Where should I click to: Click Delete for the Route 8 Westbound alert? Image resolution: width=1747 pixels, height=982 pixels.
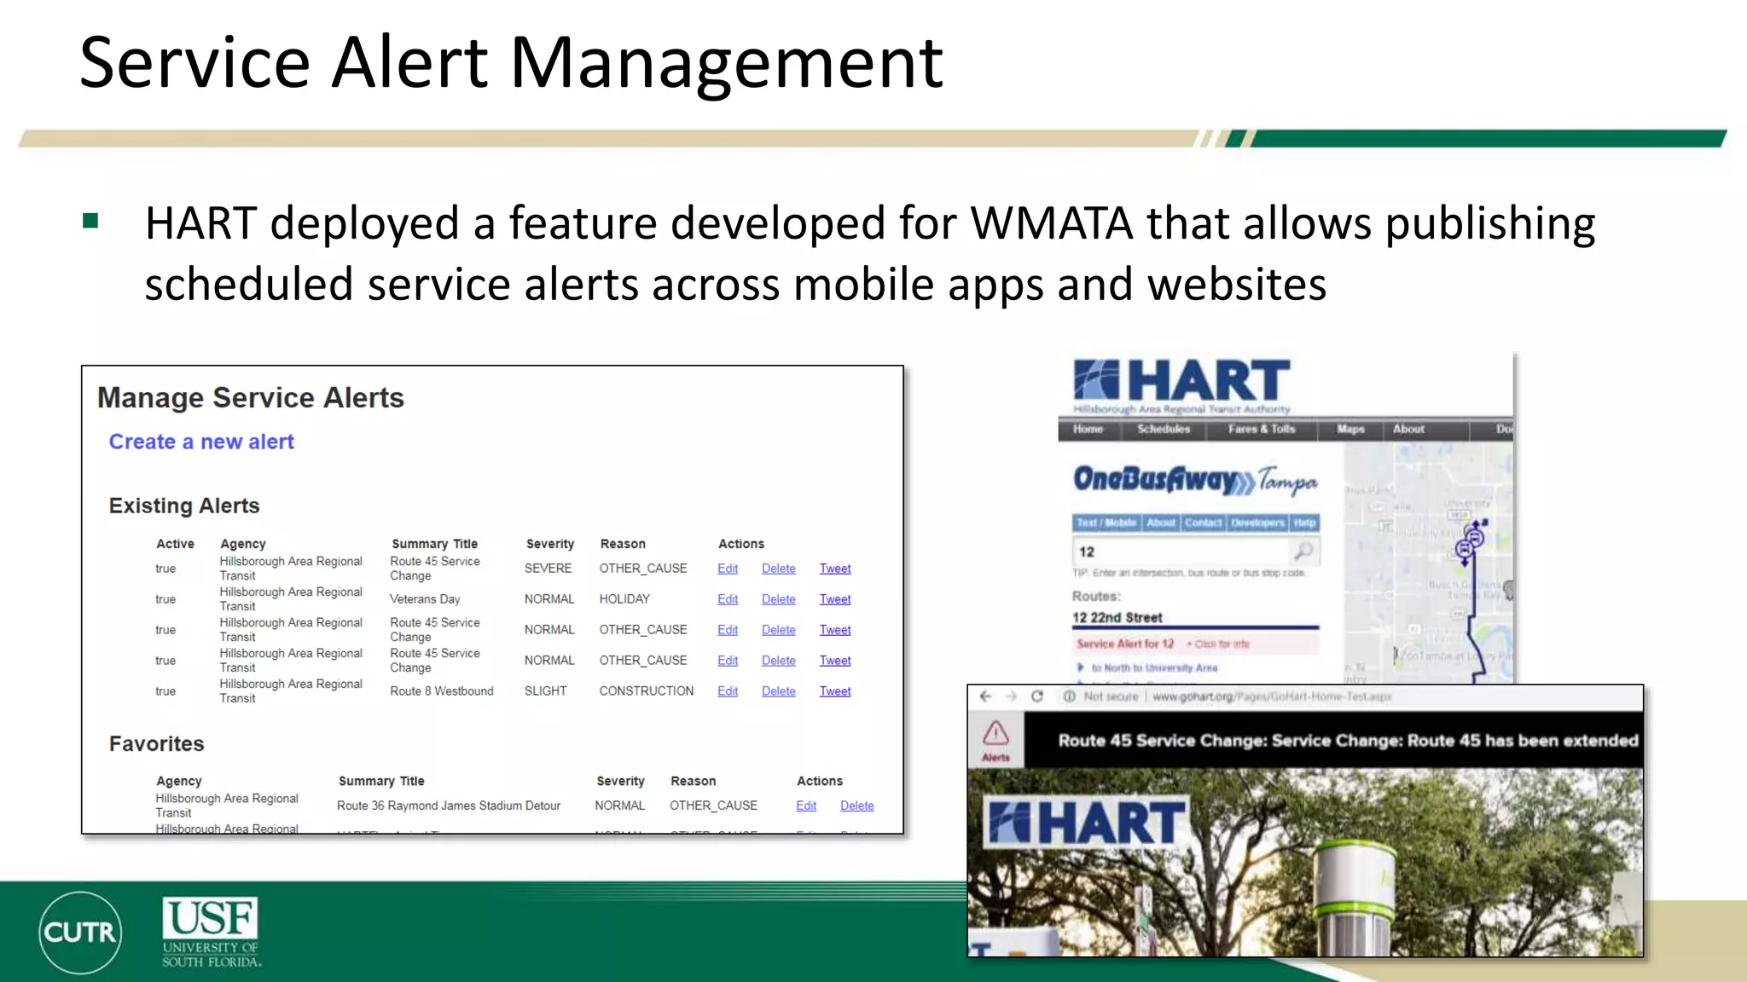[x=778, y=691]
